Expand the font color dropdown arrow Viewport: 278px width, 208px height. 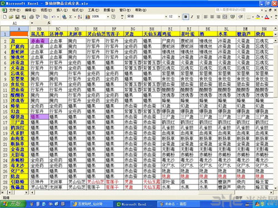click(271, 17)
